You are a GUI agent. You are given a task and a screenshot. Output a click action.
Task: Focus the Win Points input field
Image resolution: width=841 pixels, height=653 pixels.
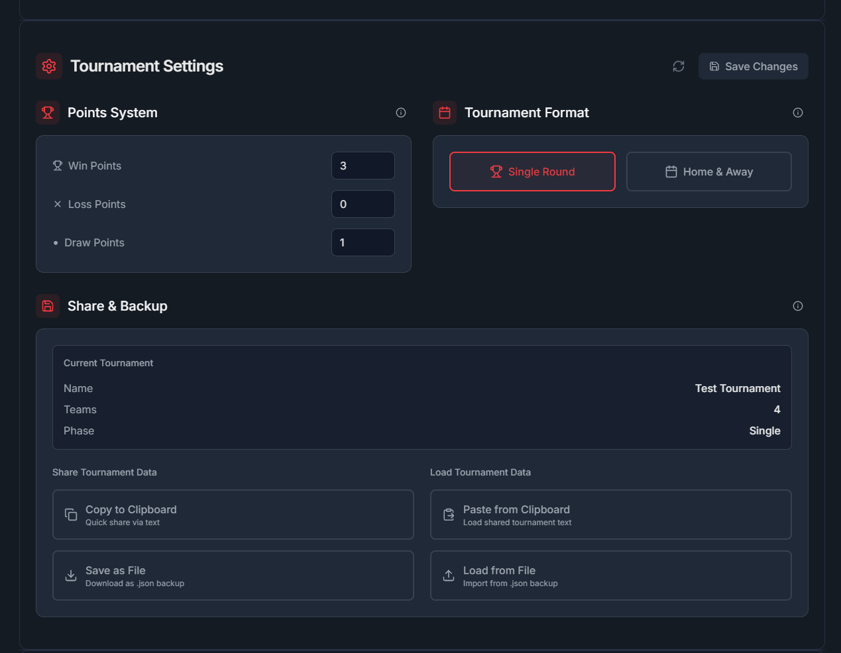click(x=363, y=166)
